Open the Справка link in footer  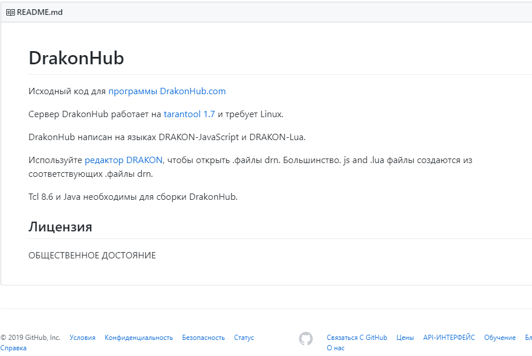13,348
